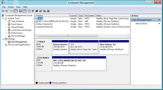Viewport: 163px width, 90px height.
Task: Open the File menu
Action: 4,7
